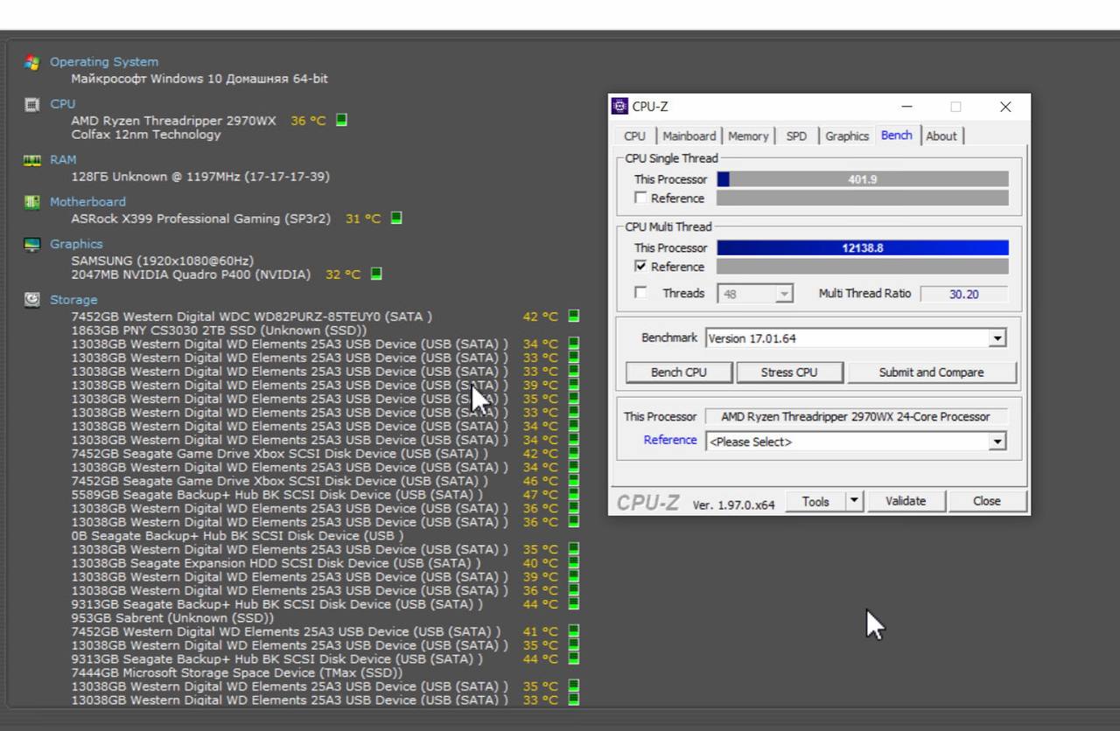Toggle Reference checkbox under CPU Single Thread
1120x731 pixels.
tap(640, 198)
